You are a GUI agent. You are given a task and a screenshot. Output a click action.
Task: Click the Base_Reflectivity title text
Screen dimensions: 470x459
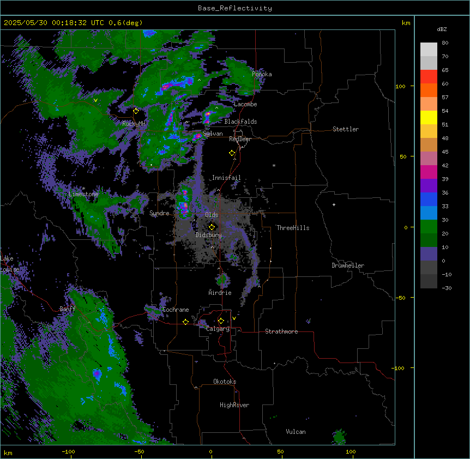coord(235,8)
